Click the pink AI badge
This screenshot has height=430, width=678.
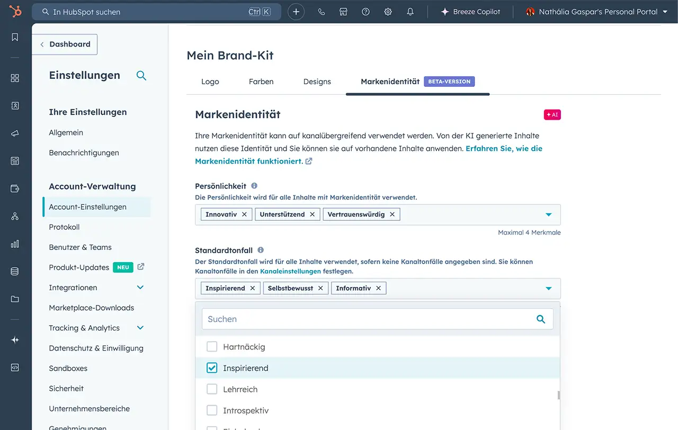pos(552,114)
